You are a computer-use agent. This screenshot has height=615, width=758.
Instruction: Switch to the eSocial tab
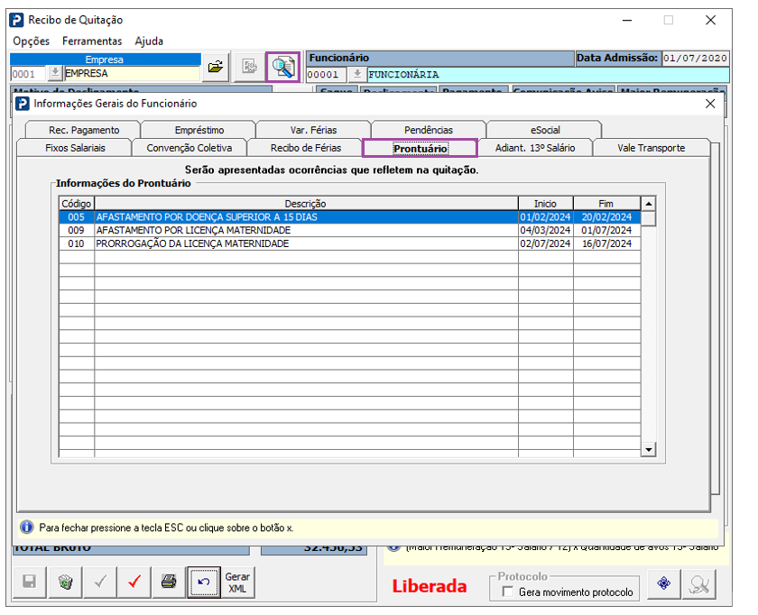[545, 130]
